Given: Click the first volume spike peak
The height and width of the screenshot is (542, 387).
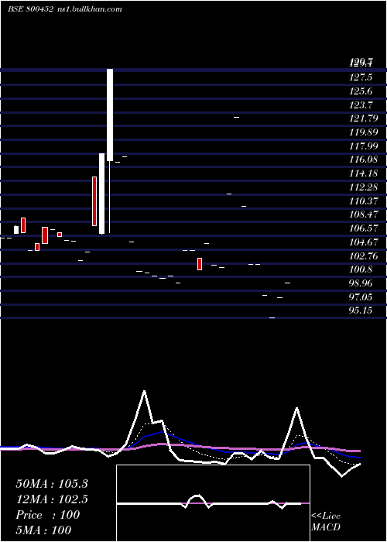Looking at the screenshot, I should [144, 392].
